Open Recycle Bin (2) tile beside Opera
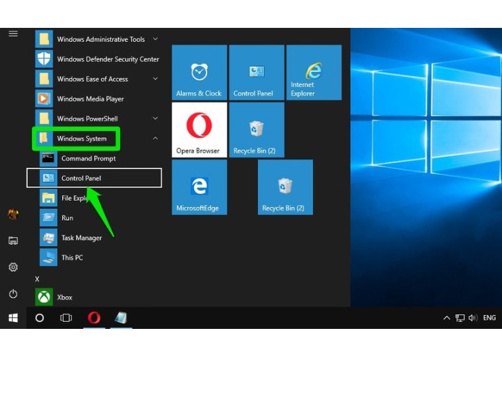The width and height of the screenshot is (502, 393). 257,130
